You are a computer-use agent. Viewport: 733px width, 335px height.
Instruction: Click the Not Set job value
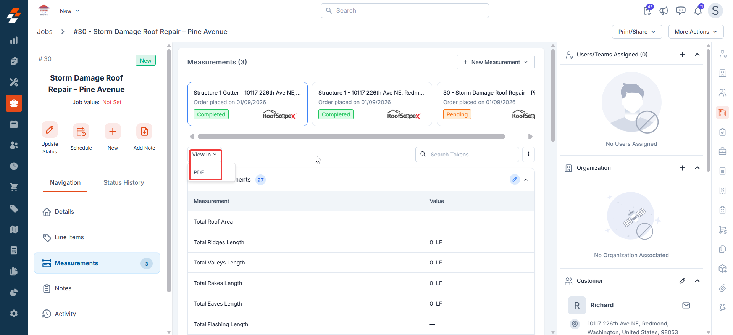coord(112,102)
